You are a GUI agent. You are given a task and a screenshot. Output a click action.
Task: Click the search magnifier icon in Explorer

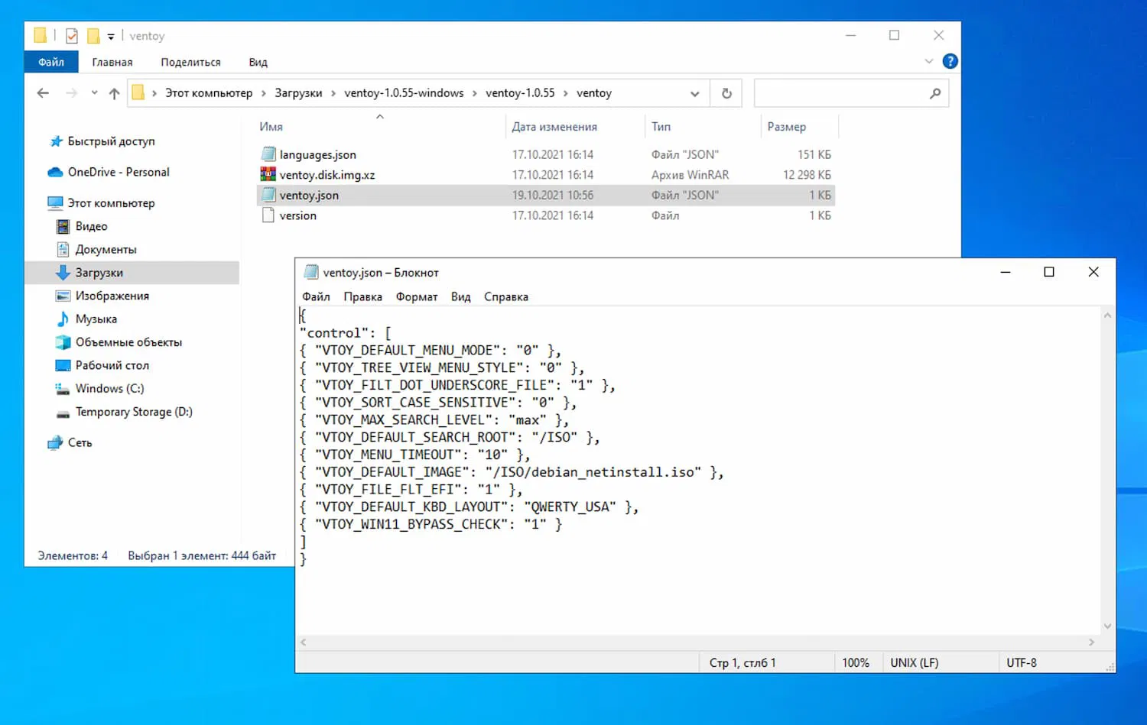coord(934,93)
